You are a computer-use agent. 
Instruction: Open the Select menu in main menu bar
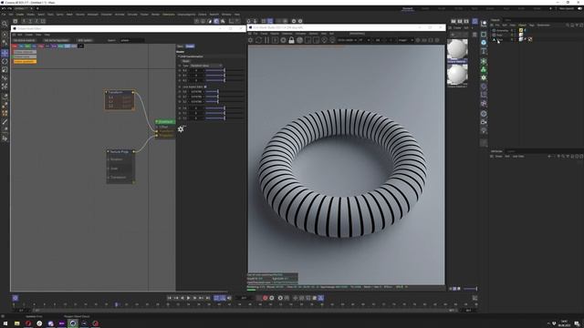coord(41,15)
